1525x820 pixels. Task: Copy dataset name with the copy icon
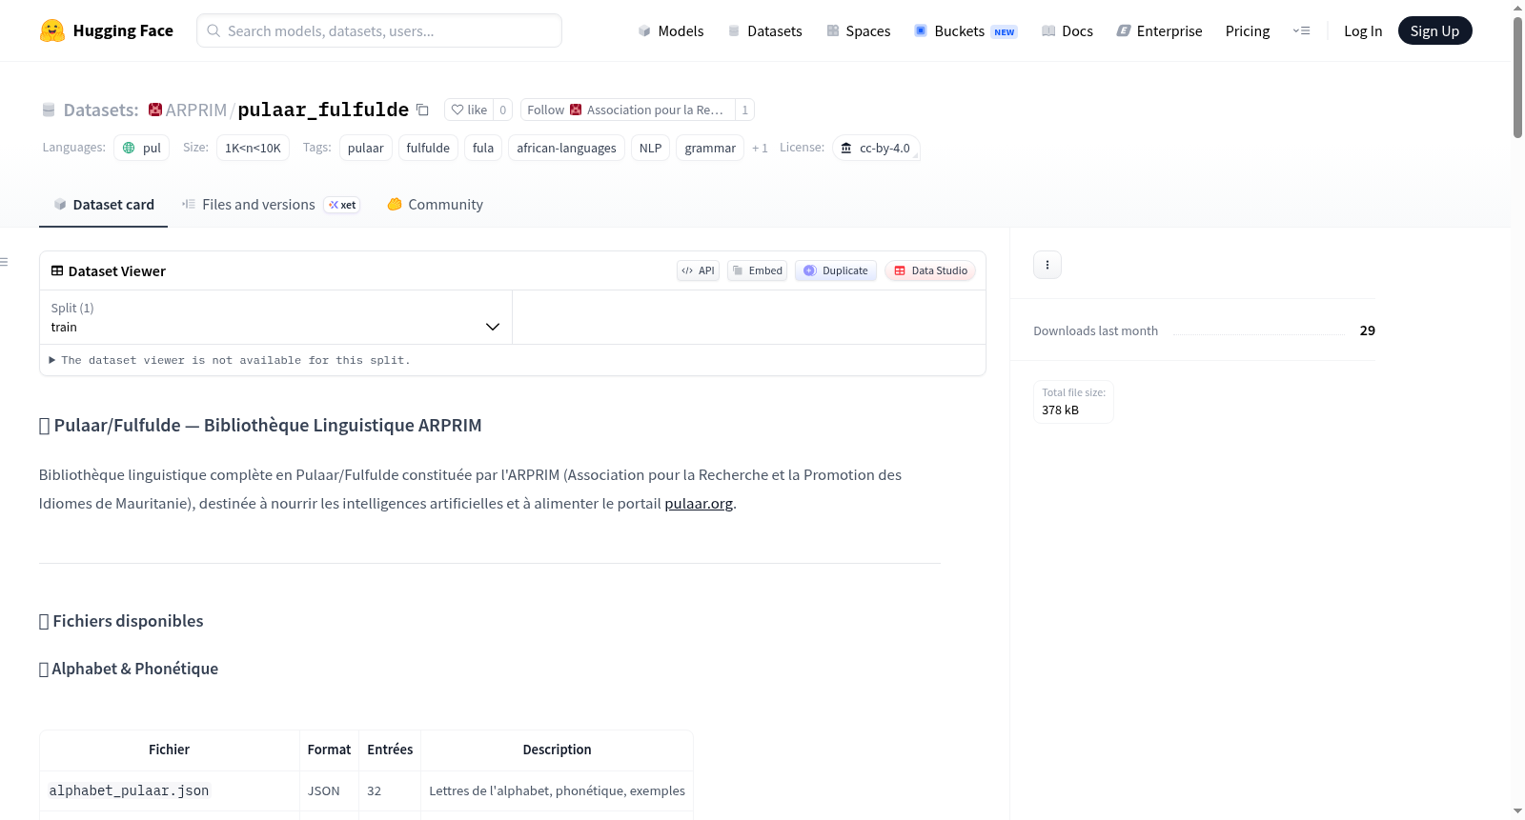[422, 110]
